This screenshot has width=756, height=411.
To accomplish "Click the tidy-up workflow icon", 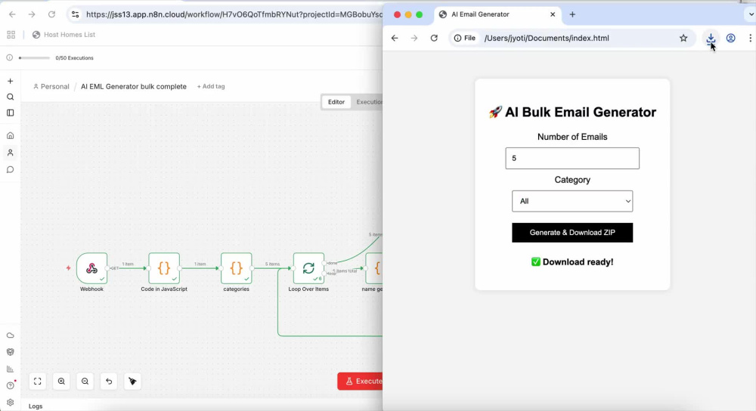I will coord(132,381).
